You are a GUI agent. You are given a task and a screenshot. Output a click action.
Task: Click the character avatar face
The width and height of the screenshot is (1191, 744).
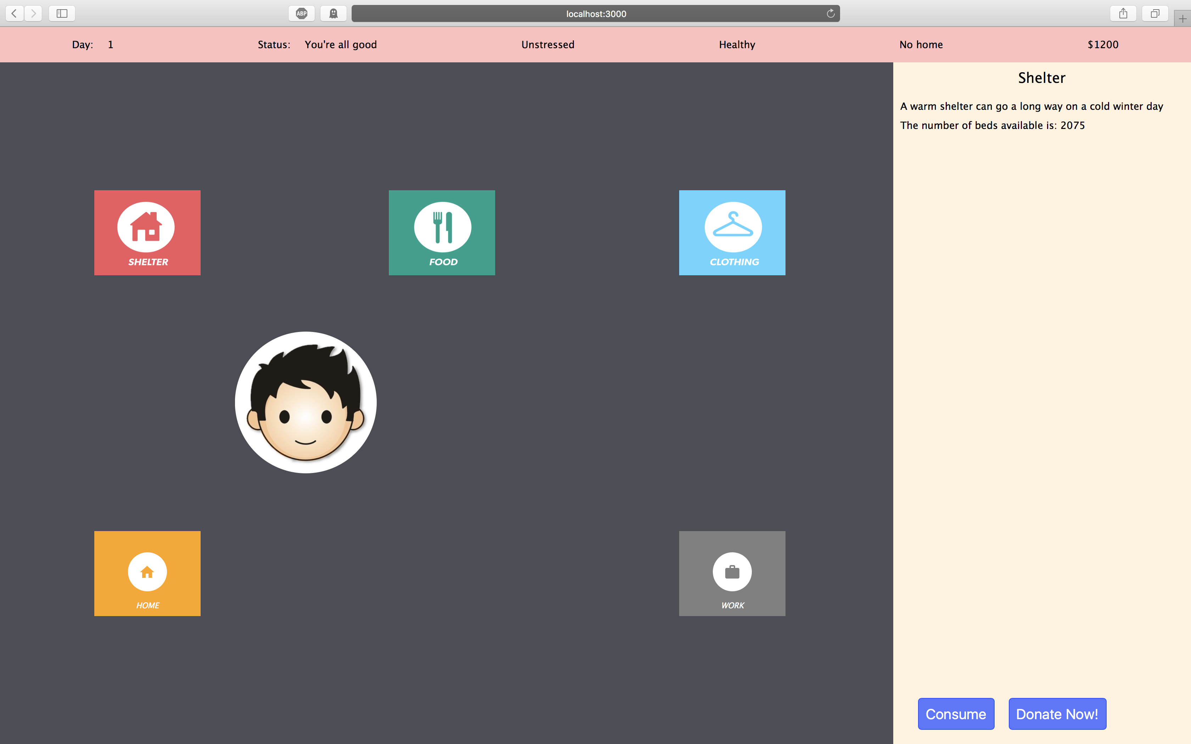coord(306,402)
